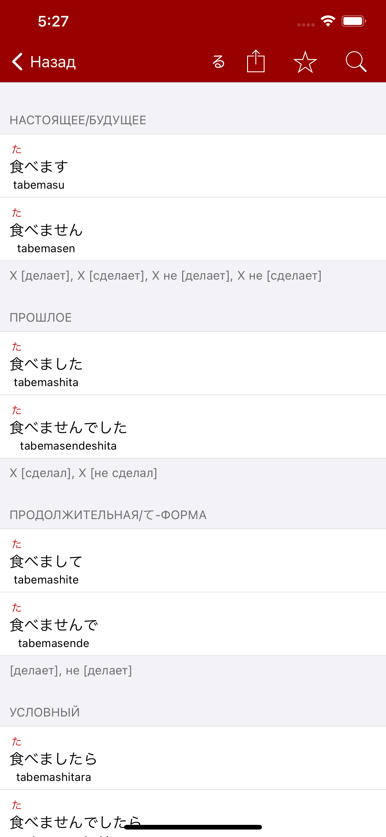Viewport: 386px width, 837px height.
Task: Tap the 食べませんでしたら conditional row
Action: [x=193, y=814]
